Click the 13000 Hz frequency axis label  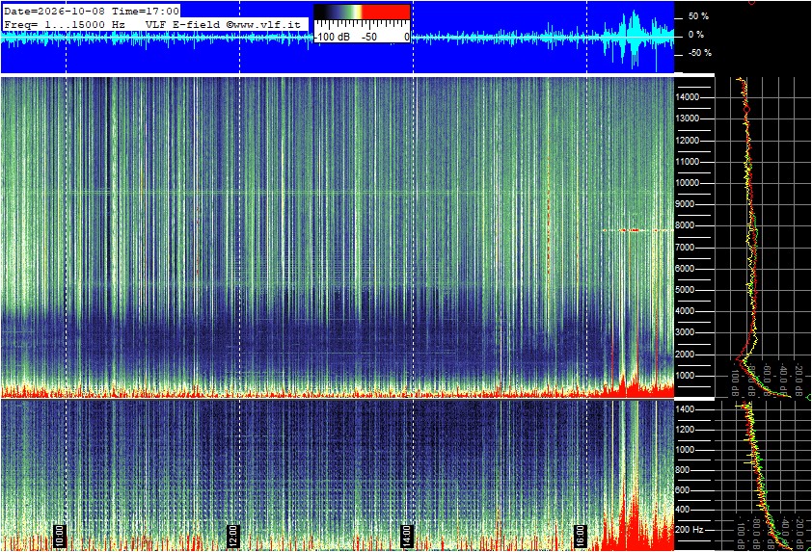(688, 118)
